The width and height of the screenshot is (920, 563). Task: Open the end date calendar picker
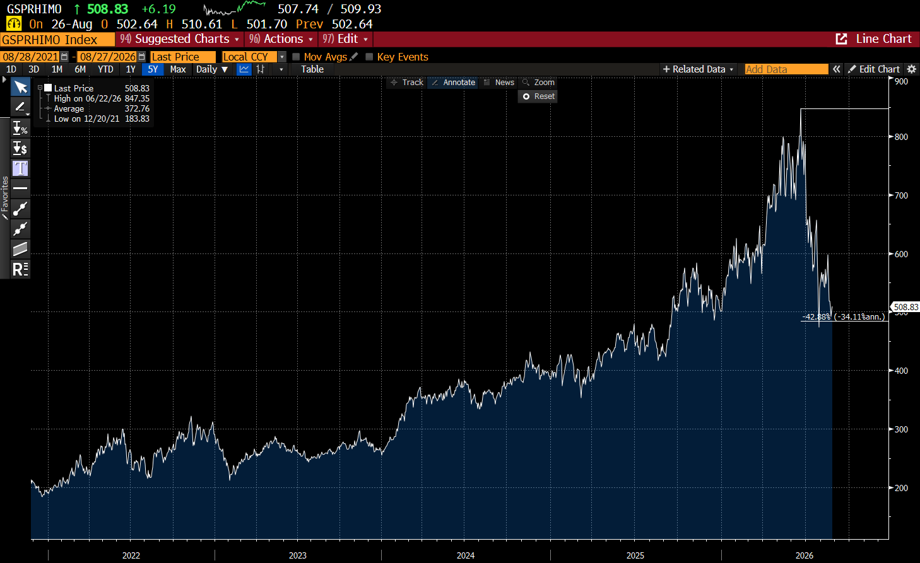[141, 57]
